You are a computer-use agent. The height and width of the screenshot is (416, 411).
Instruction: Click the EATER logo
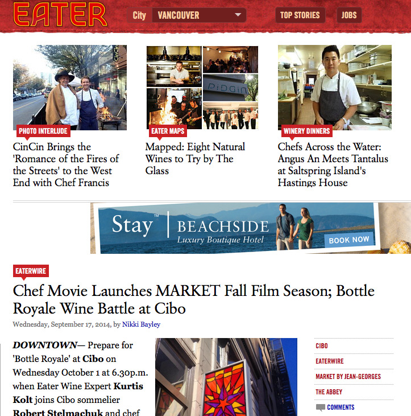tap(60, 14)
